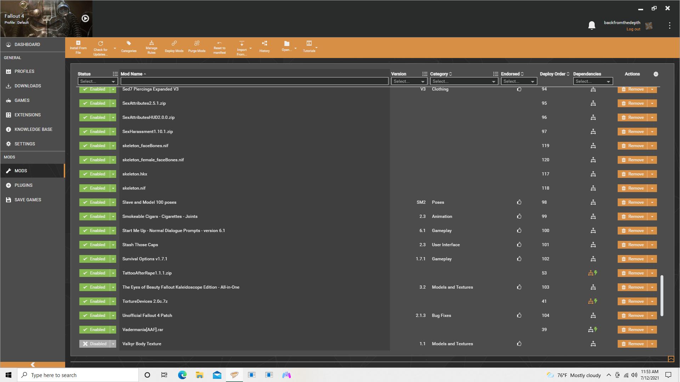
Task: Disable Survival Options v1.7.1
Action: click(x=94, y=259)
